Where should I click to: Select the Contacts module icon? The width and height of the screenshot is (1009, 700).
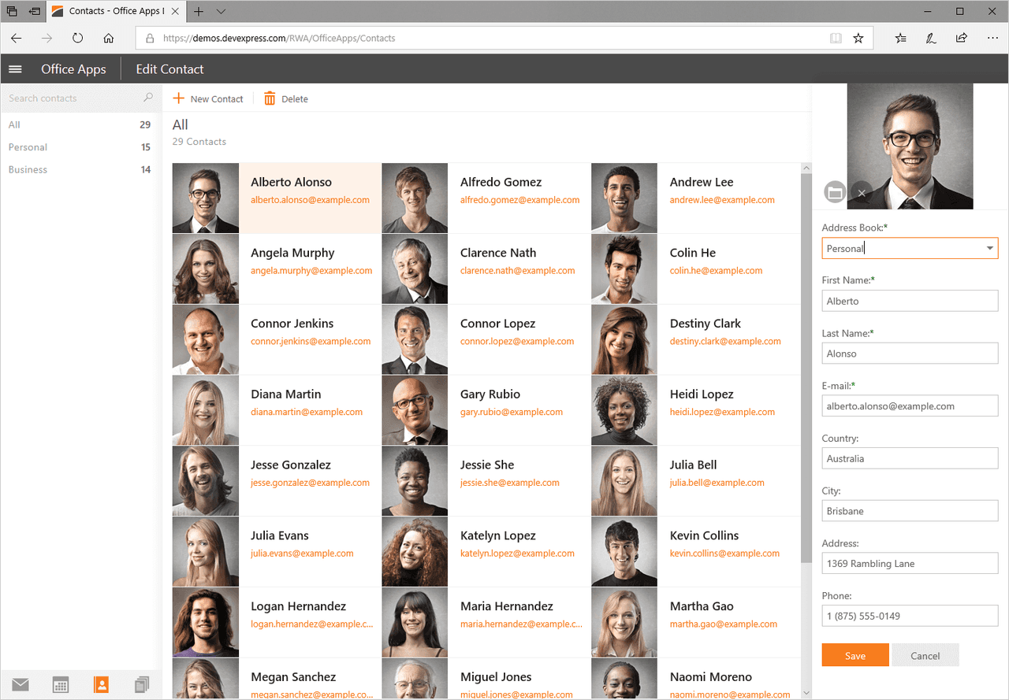[x=101, y=684]
